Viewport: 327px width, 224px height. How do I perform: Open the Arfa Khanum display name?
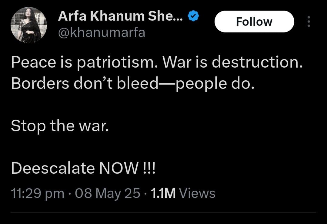pos(120,17)
